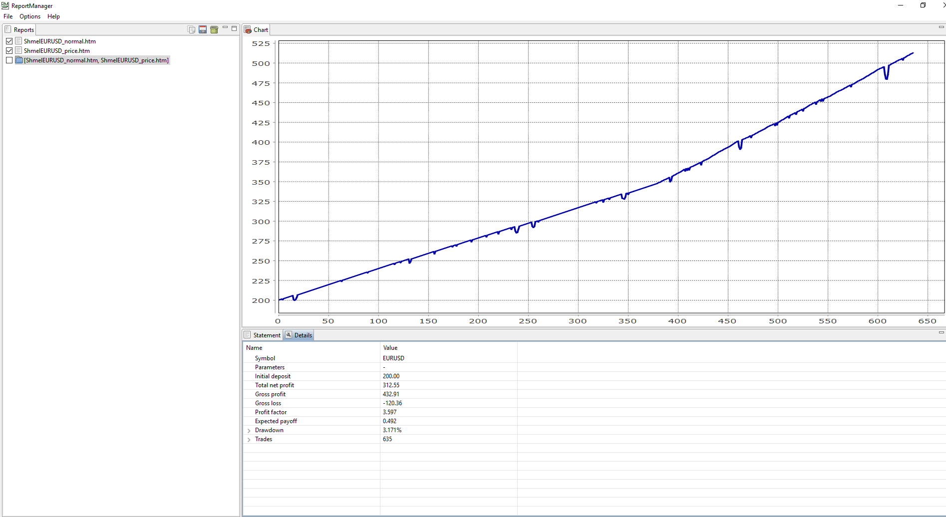Viewport: 946px width, 517px height.
Task: Open the File menu
Action: pyautogui.click(x=8, y=16)
